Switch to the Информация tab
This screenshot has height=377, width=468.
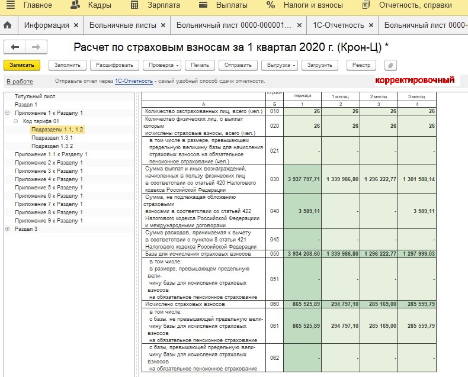[47, 25]
